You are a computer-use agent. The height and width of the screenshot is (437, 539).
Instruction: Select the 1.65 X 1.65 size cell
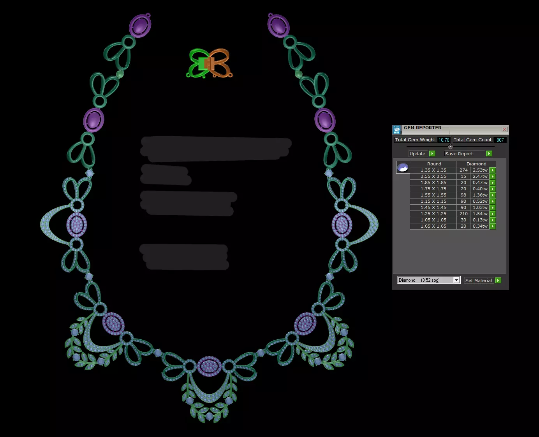[433, 226]
